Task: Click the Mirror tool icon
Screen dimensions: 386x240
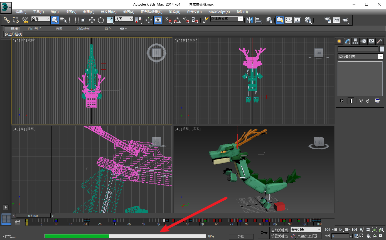Action: [249, 20]
